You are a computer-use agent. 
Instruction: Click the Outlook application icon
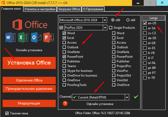[36, 37]
